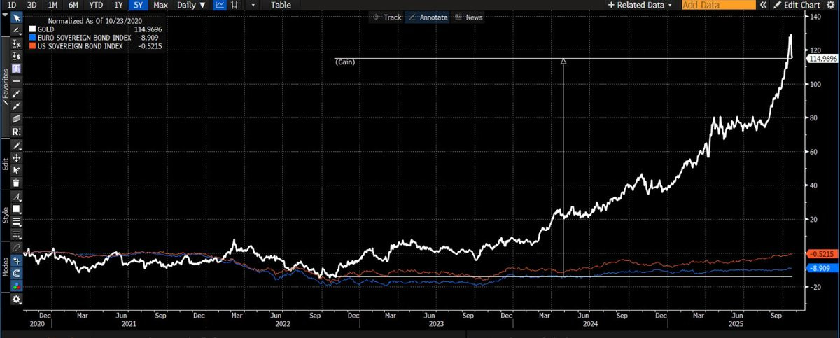Click the (Gain) annotation label

click(346, 62)
